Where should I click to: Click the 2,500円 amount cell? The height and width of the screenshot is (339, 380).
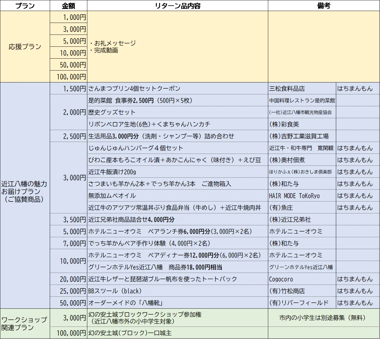[68, 136]
